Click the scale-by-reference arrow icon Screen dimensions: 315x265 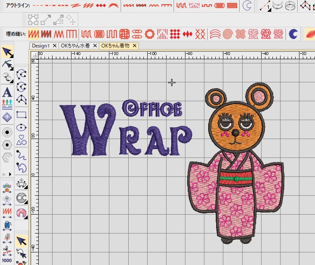pyautogui.click(x=46, y=20)
